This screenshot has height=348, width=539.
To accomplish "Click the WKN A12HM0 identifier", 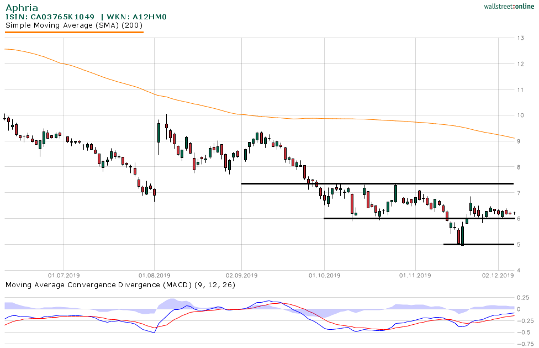I will click(138, 17).
